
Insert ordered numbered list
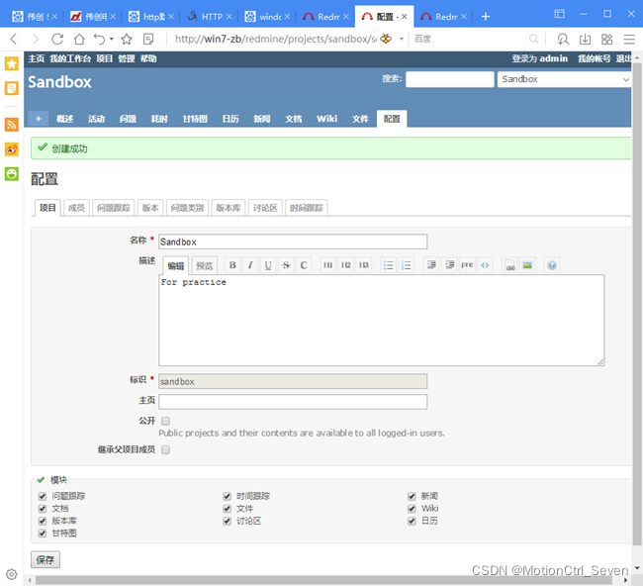pos(406,265)
